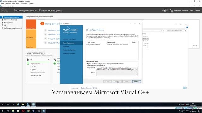202x113 pixels.
Task: Open the Средства menu in Server Manager
Action: tap(185, 10)
